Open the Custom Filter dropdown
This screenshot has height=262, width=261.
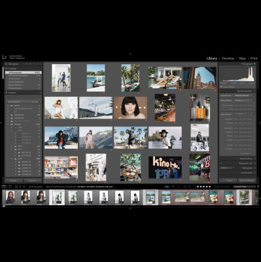click(244, 187)
